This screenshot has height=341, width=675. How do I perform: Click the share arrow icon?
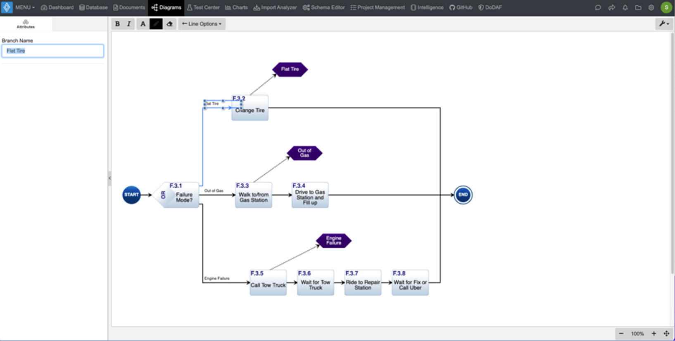click(611, 7)
